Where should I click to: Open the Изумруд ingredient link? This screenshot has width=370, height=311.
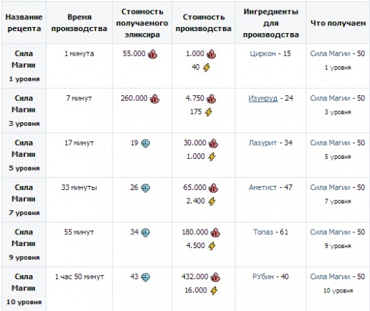263,98
